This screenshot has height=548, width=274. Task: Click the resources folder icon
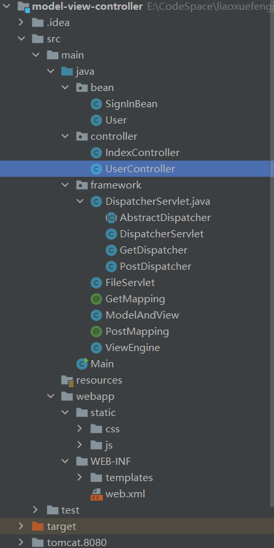[67, 380]
